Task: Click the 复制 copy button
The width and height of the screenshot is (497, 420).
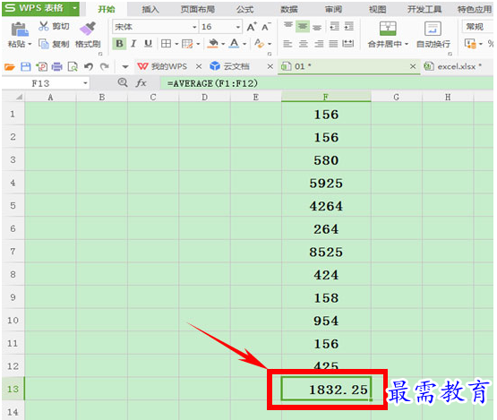Action: tap(54, 44)
